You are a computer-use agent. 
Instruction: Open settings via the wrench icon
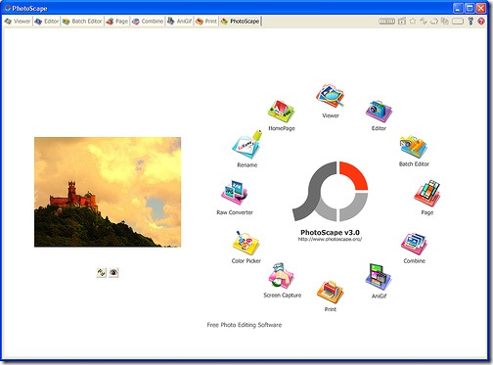(x=471, y=22)
